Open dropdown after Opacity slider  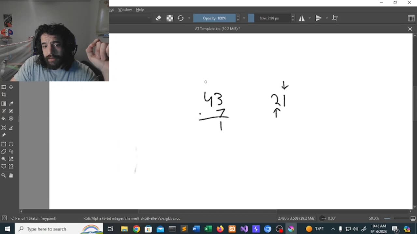tap(244, 18)
